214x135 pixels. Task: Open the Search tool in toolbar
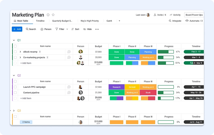pyautogui.click(x=31, y=29)
